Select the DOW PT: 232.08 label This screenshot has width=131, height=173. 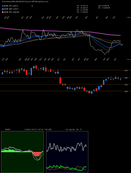pos(11,12)
